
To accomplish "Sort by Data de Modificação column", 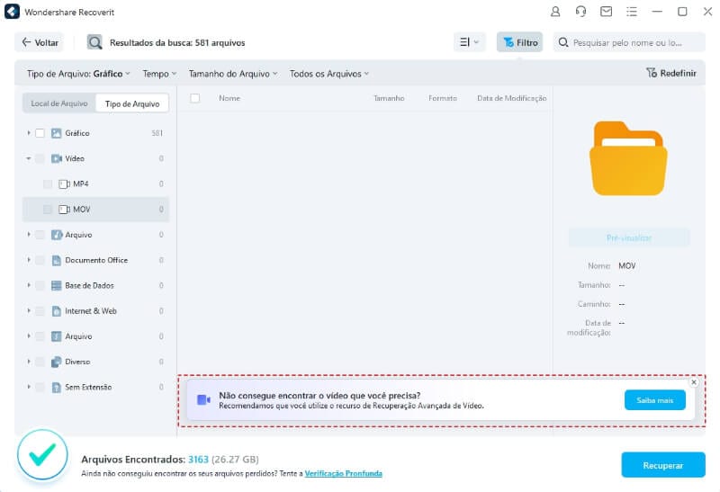I will [512, 98].
